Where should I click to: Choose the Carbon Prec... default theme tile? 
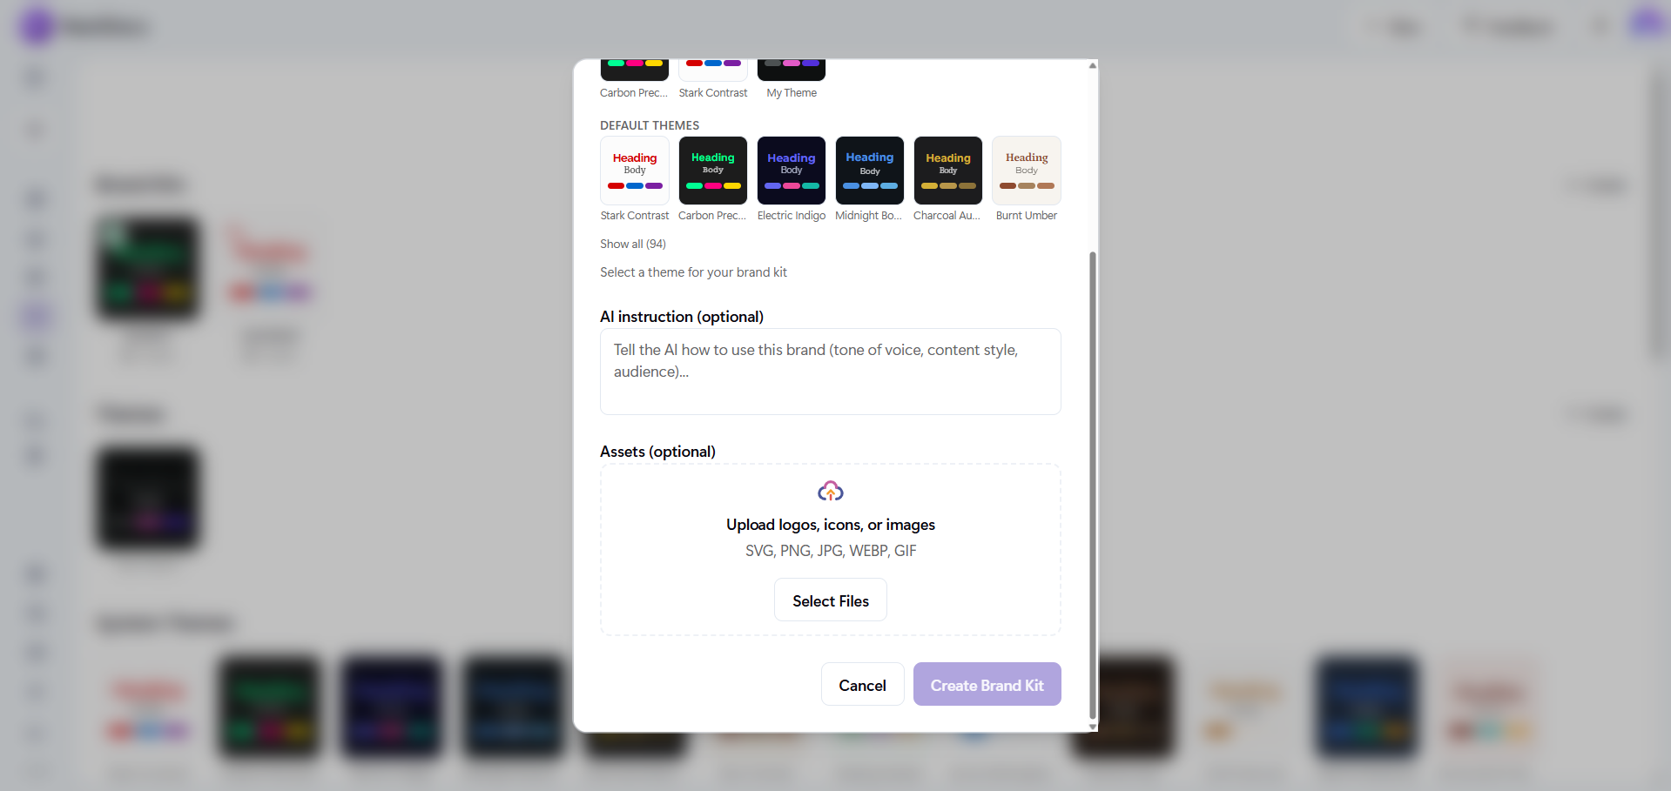click(712, 171)
